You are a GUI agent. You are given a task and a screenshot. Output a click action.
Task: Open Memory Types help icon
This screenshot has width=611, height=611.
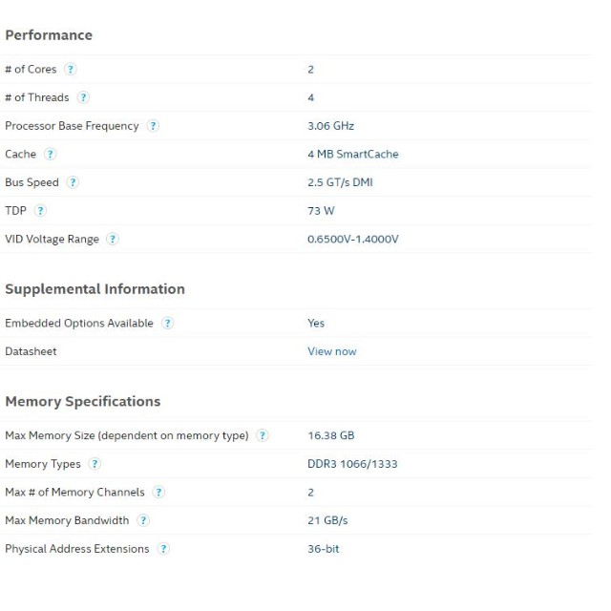[x=95, y=464]
